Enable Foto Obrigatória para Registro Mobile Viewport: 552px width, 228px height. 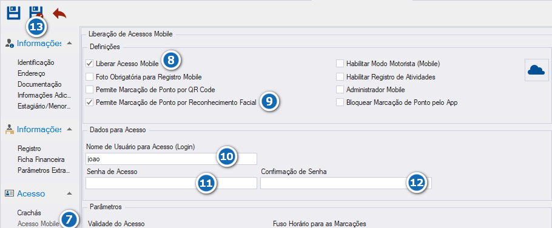click(x=89, y=76)
